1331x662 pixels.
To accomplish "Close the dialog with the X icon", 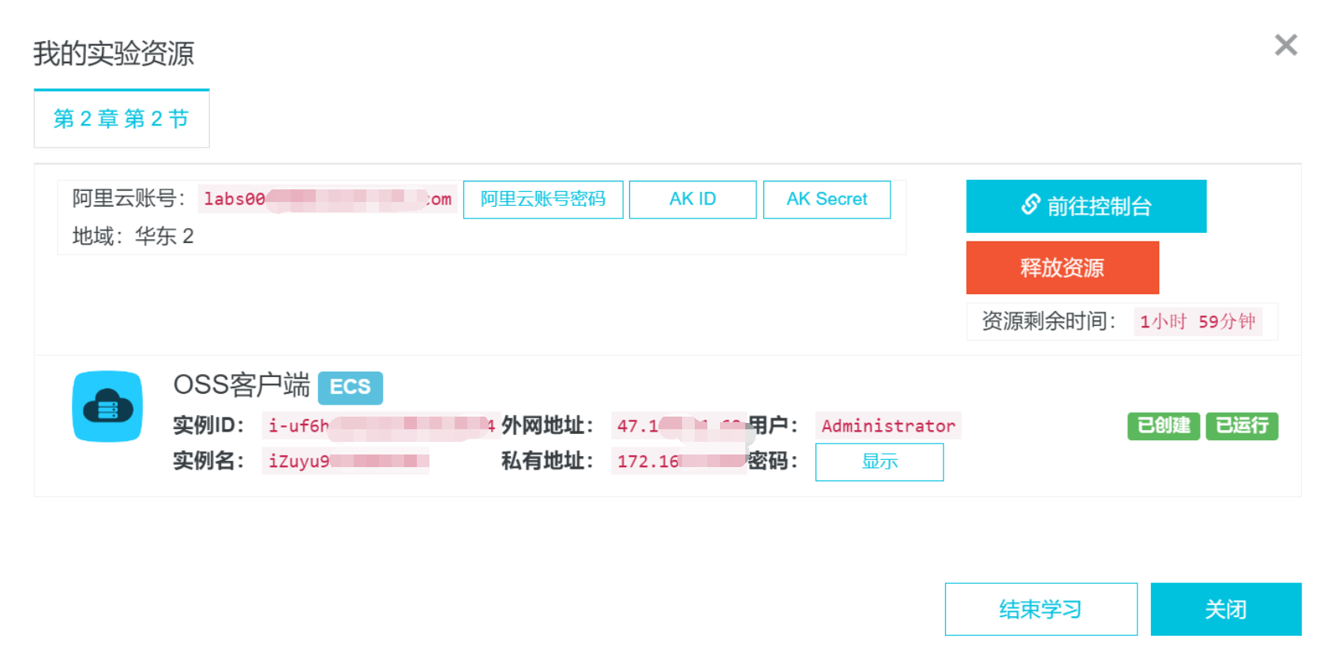I will pyautogui.click(x=1286, y=45).
